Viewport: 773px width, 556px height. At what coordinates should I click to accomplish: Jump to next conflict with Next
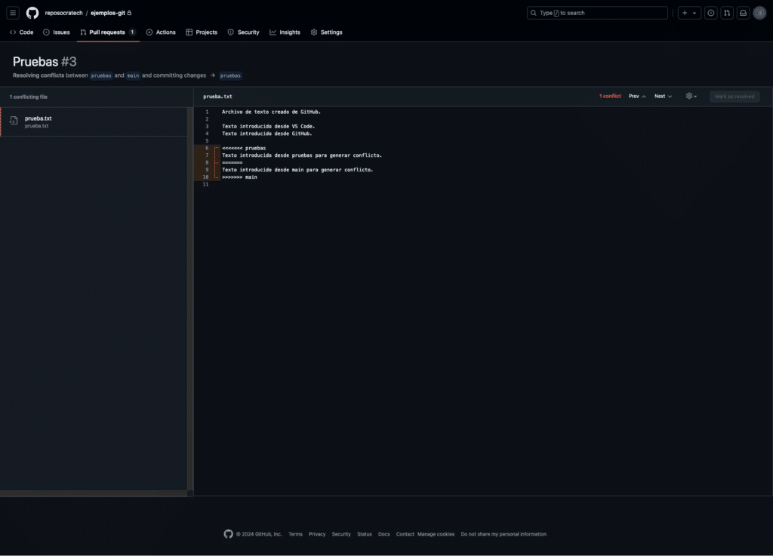[x=663, y=97]
